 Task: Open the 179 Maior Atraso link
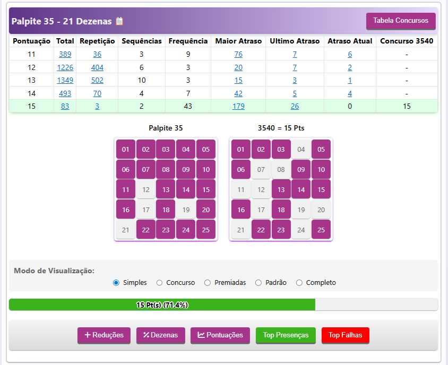coord(238,106)
